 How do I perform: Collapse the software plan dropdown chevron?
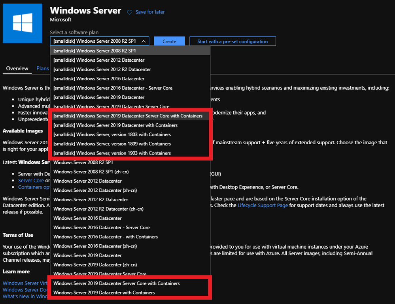coord(144,41)
